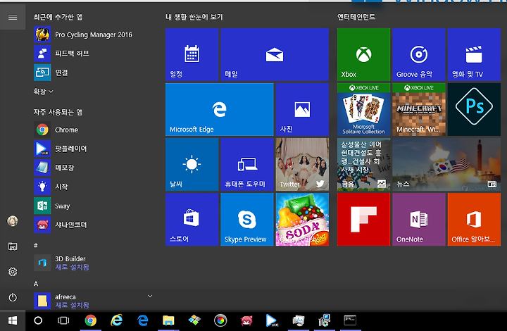The width and height of the screenshot is (507, 331).
Task: Open the 날씨 weather tile
Action: [x=192, y=165]
